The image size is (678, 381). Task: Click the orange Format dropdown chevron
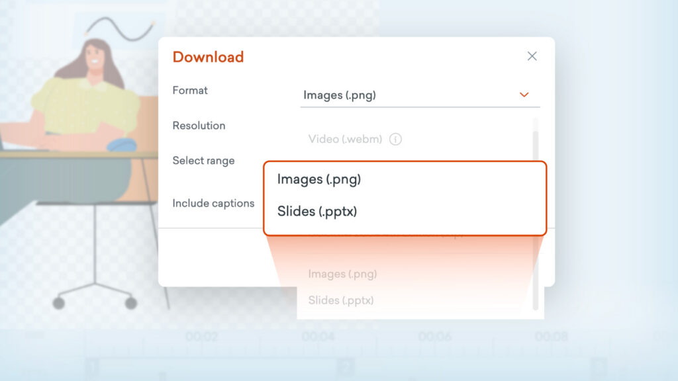[x=524, y=95]
